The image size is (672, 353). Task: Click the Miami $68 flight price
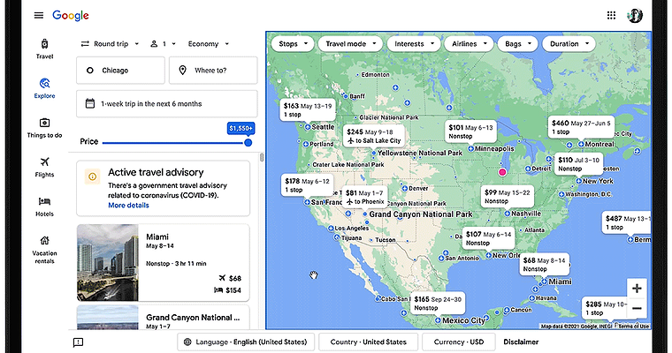(230, 278)
